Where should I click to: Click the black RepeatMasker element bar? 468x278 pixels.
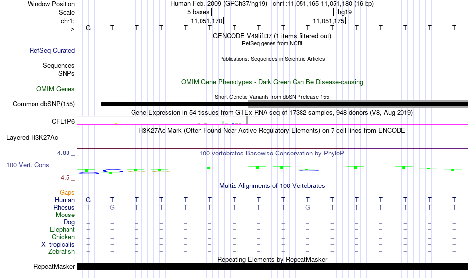click(x=272, y=266)
